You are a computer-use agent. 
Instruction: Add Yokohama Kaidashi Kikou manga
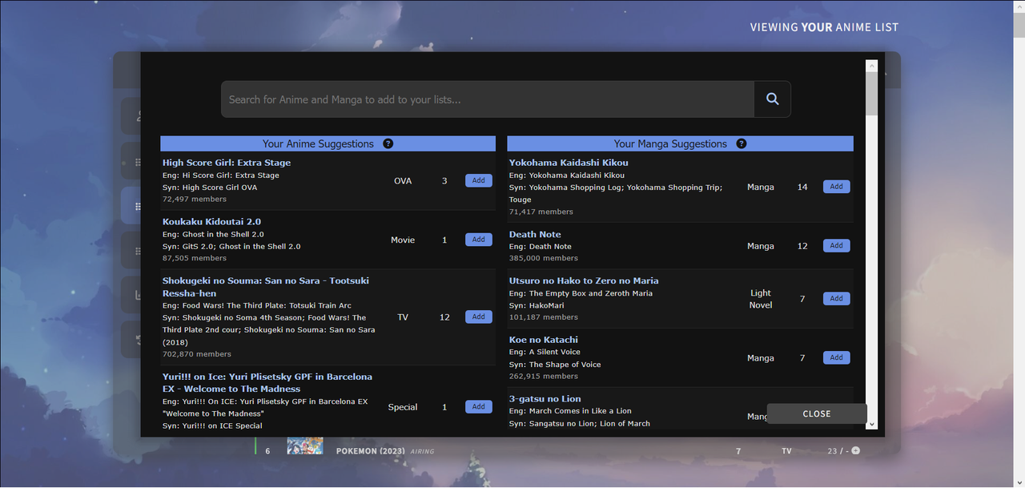[x=836, y=187]
